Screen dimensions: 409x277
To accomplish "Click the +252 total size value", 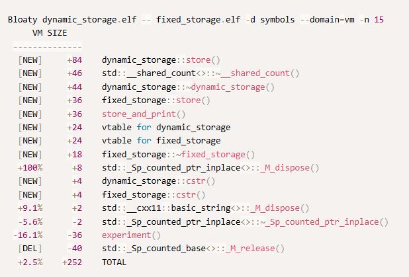I will pos(74,262).
